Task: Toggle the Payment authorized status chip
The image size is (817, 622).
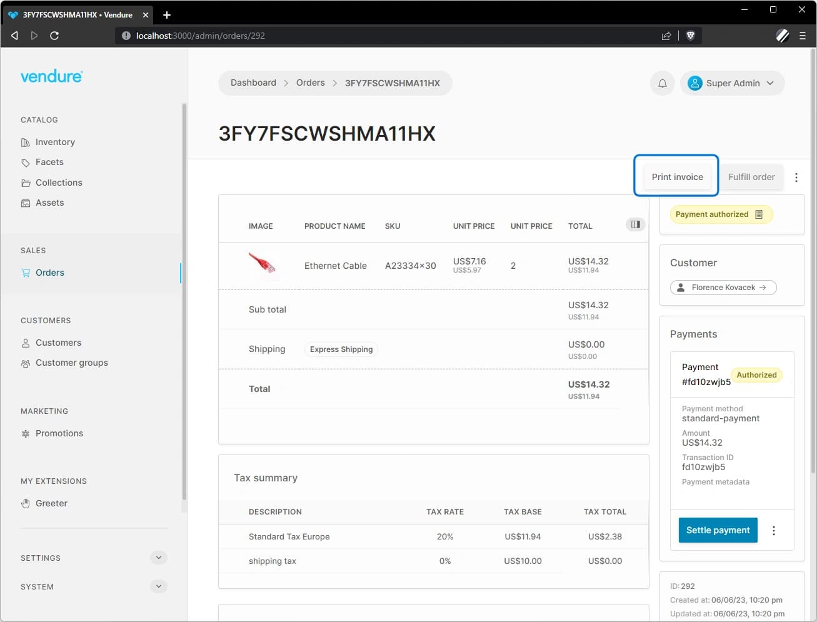Action: [x=720, y=214]
